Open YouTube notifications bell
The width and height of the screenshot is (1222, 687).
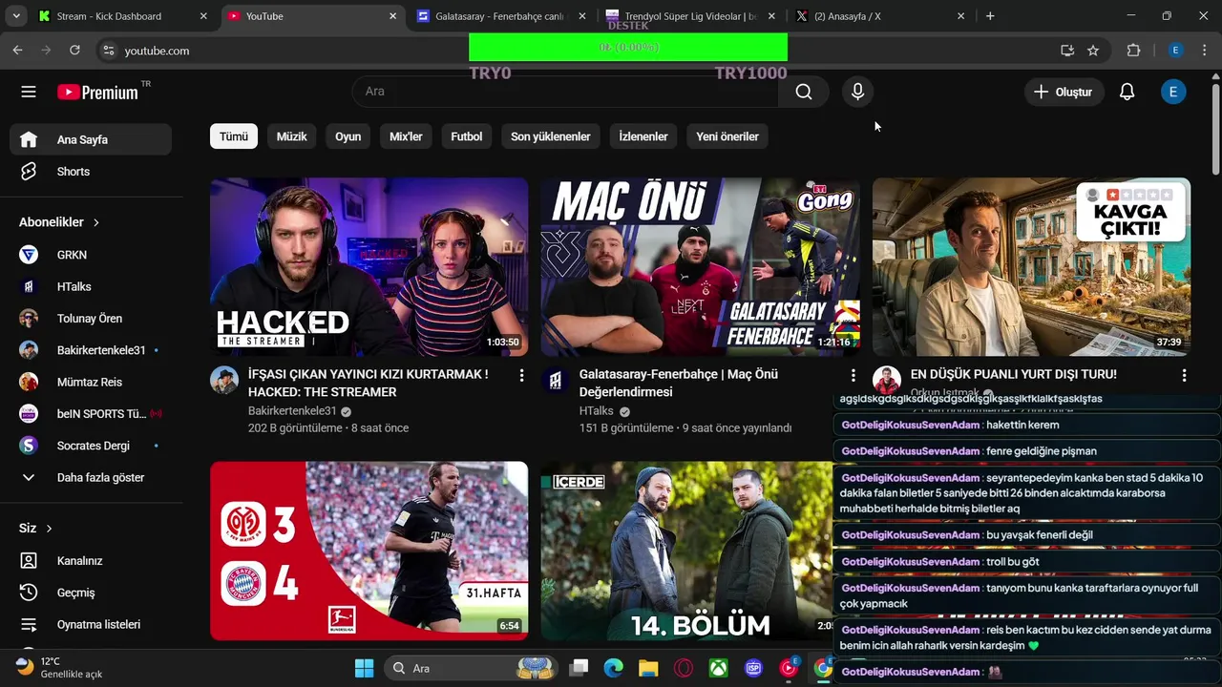tap(1127, 92)
